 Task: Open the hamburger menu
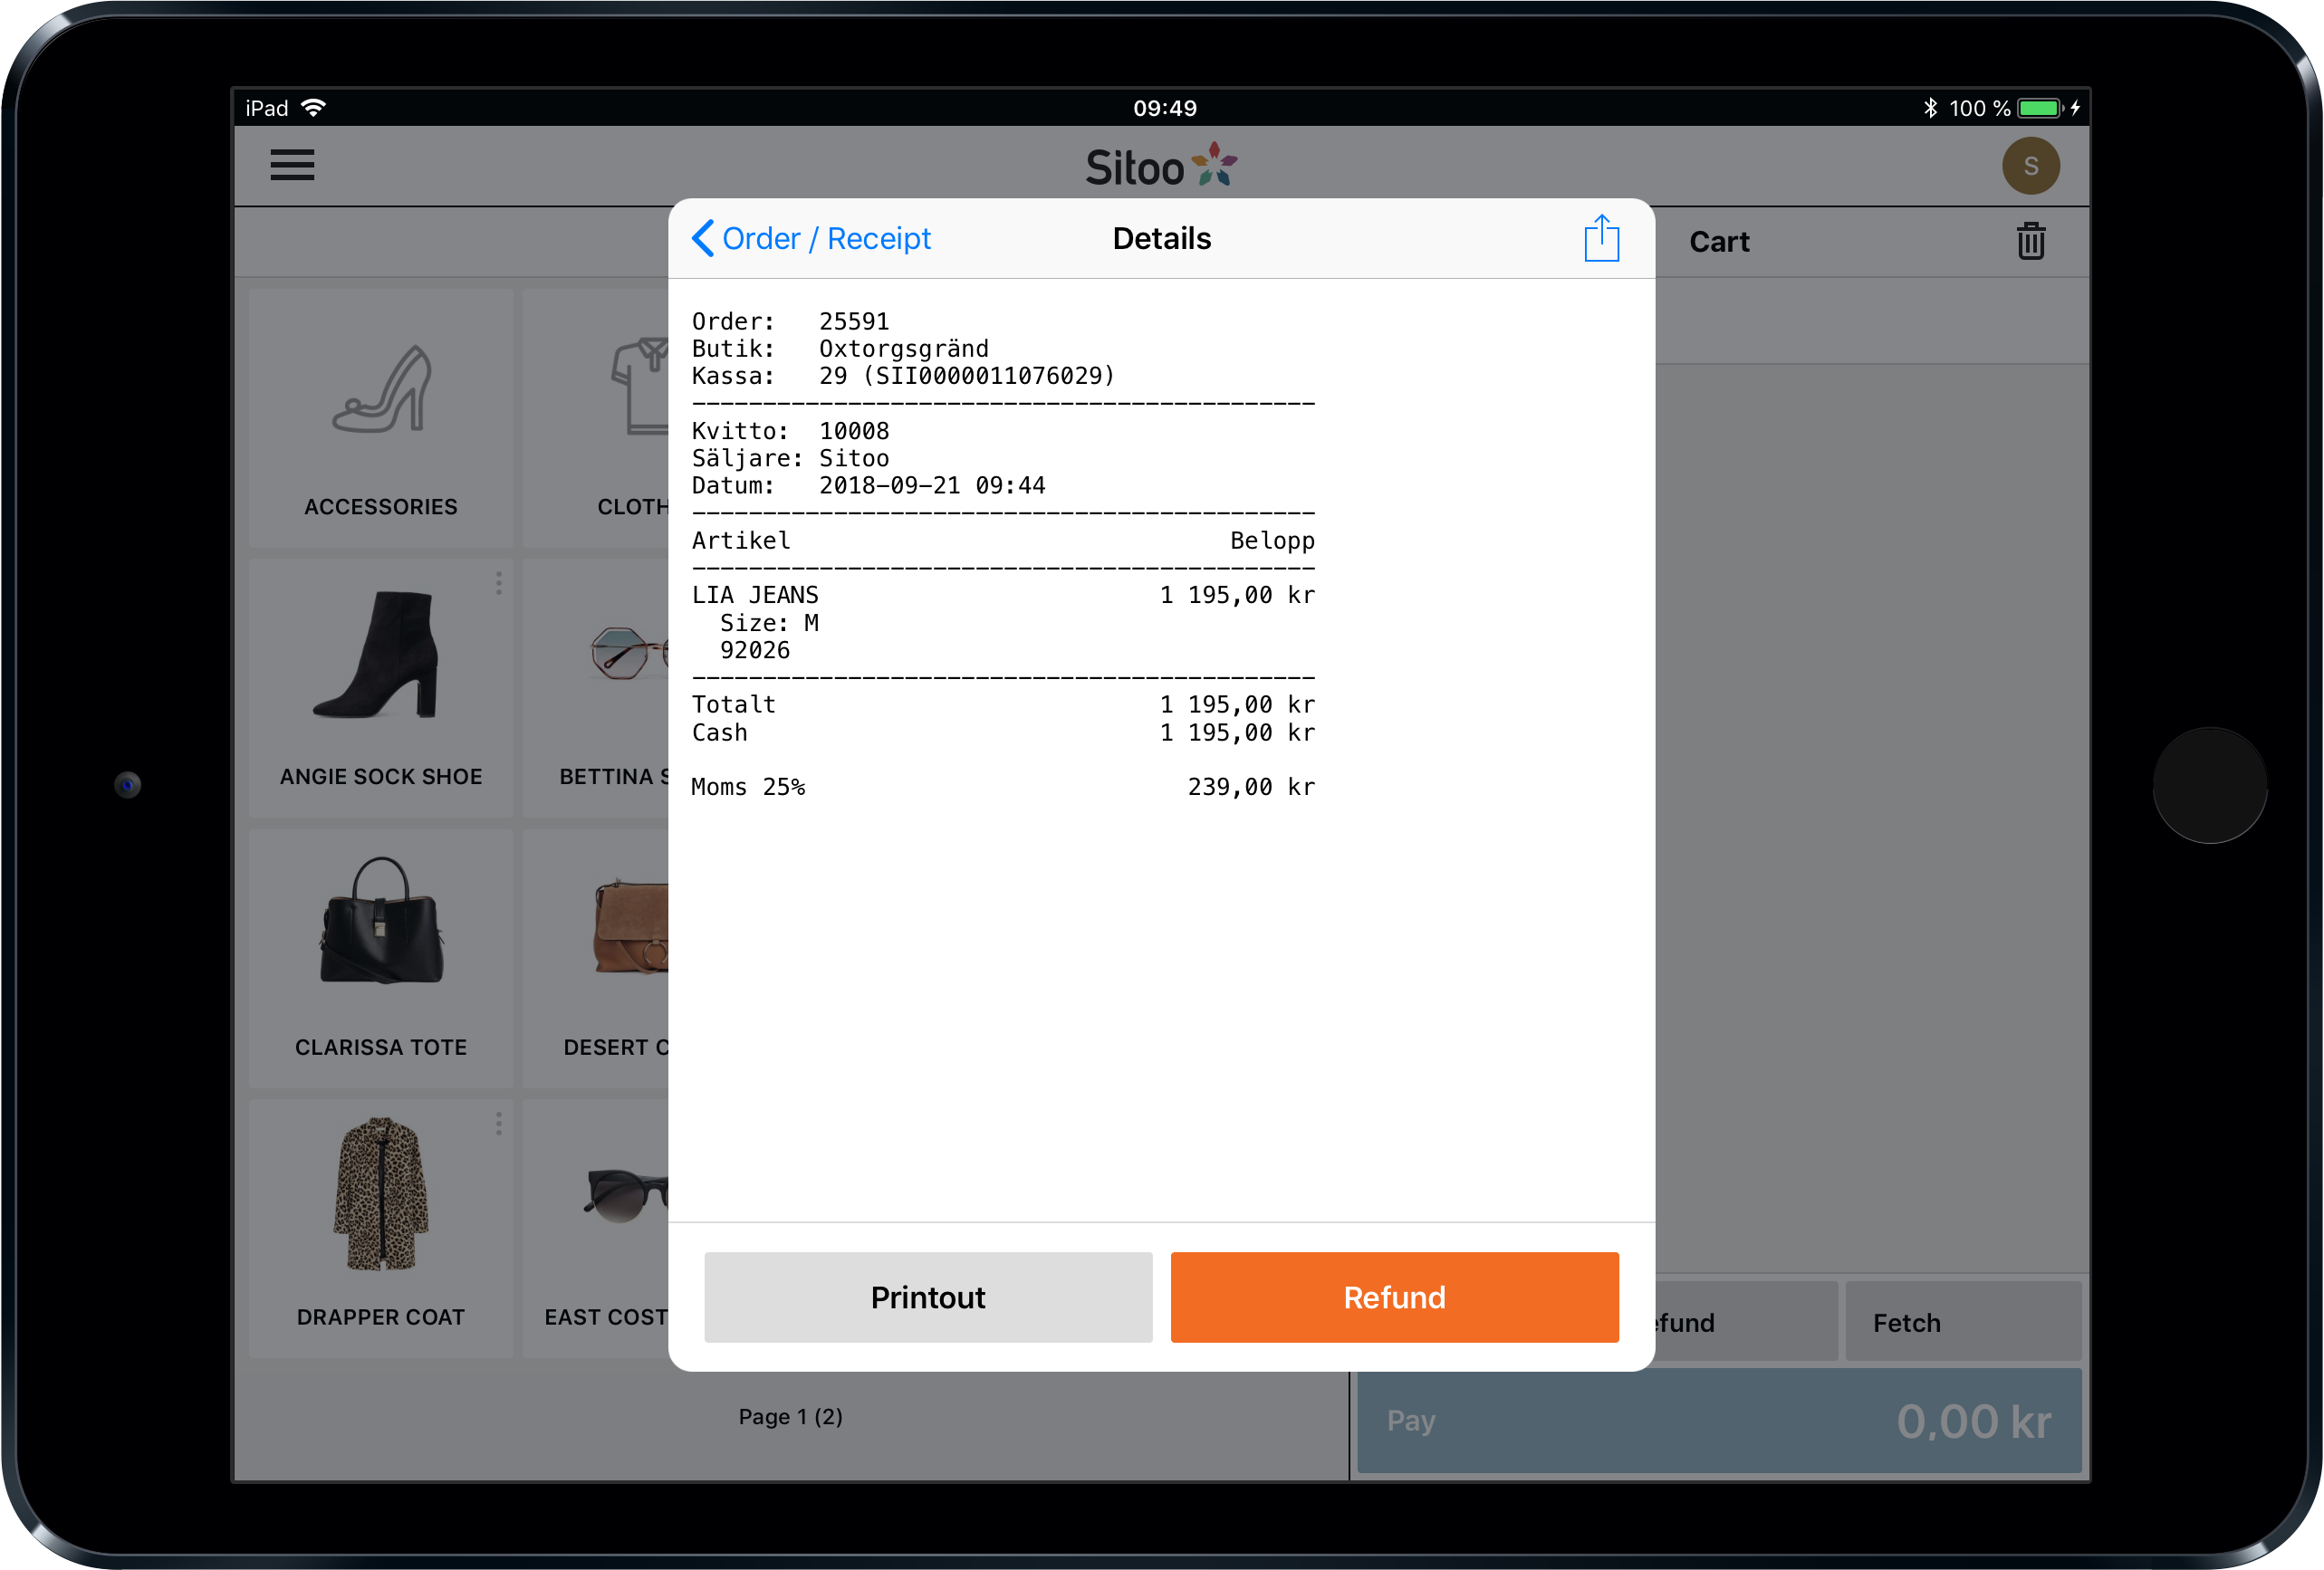292,165
